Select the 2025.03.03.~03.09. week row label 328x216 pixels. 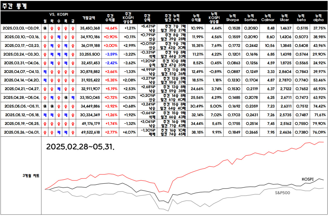click(x=21, y=28)
